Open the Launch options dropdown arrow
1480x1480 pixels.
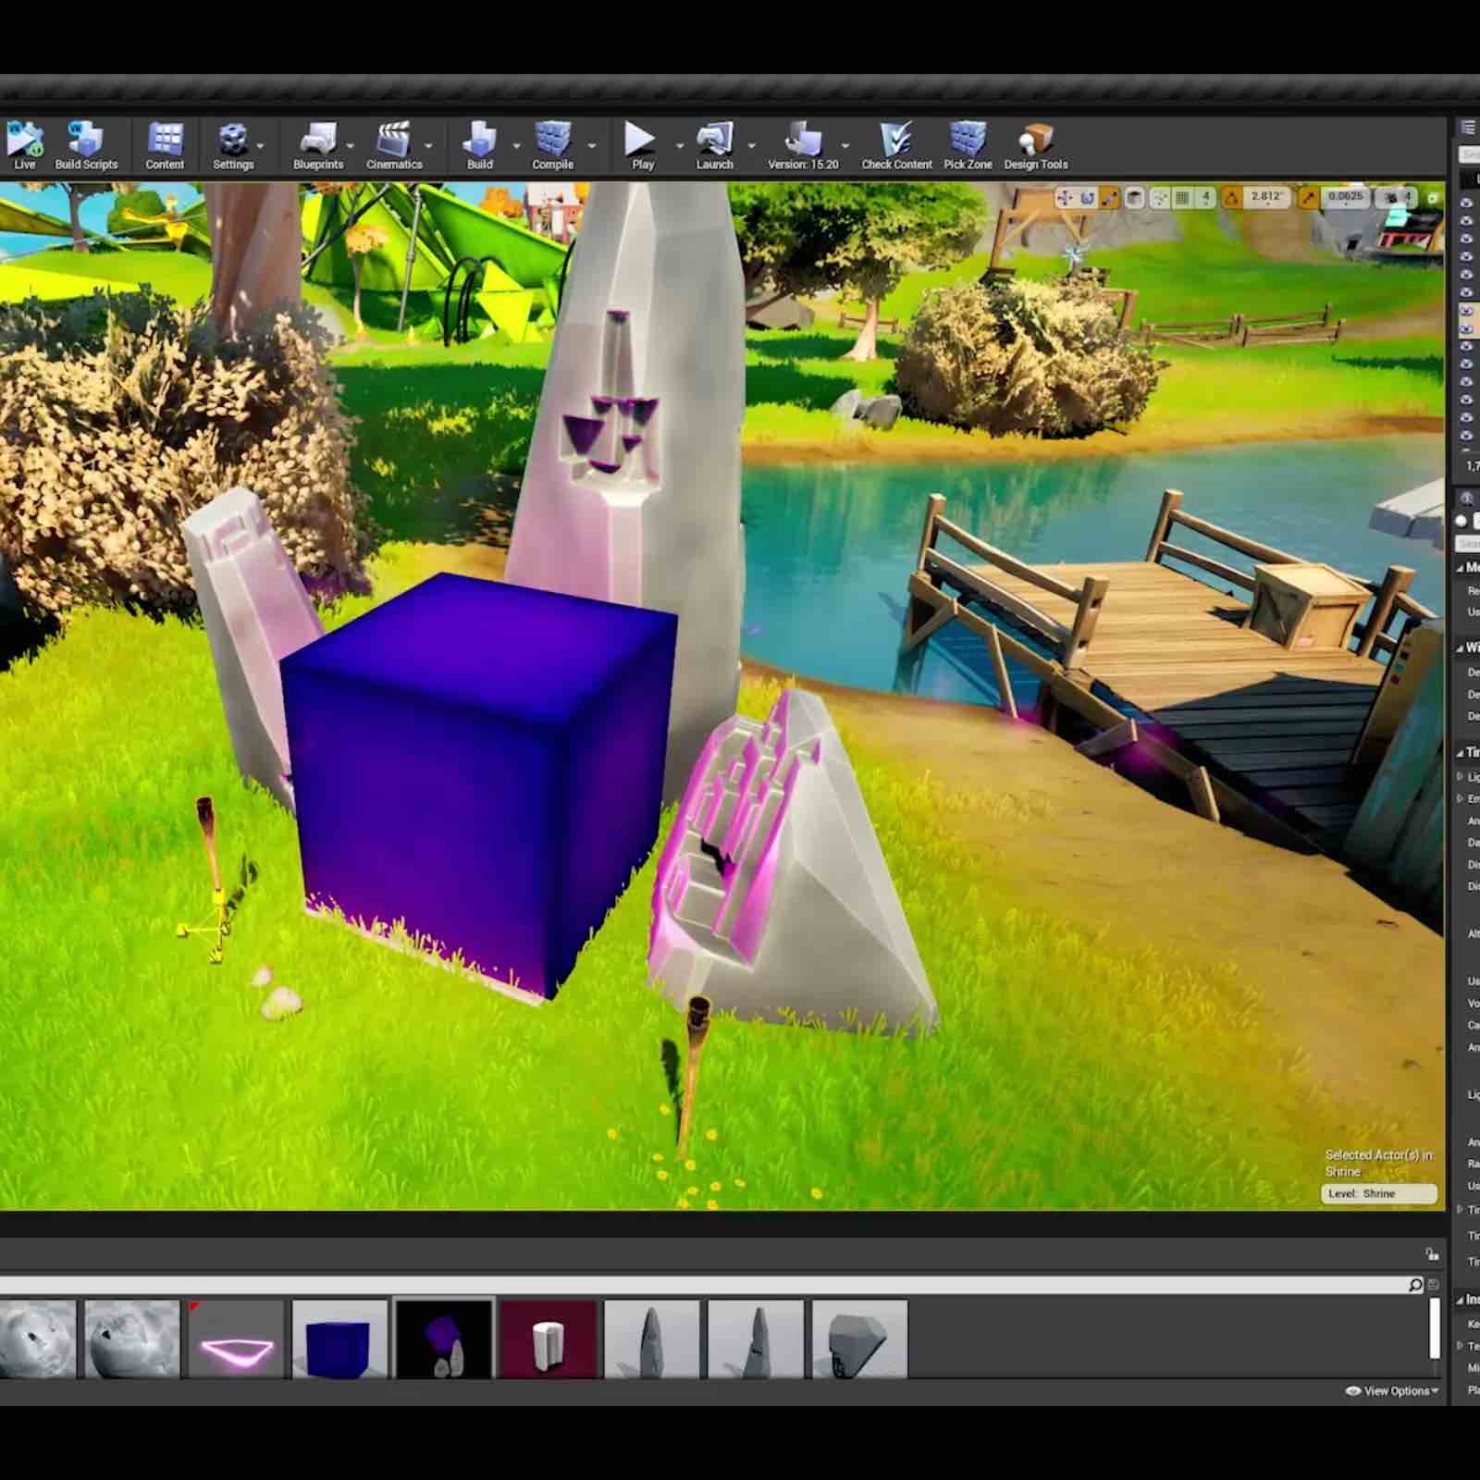[751, 146]
